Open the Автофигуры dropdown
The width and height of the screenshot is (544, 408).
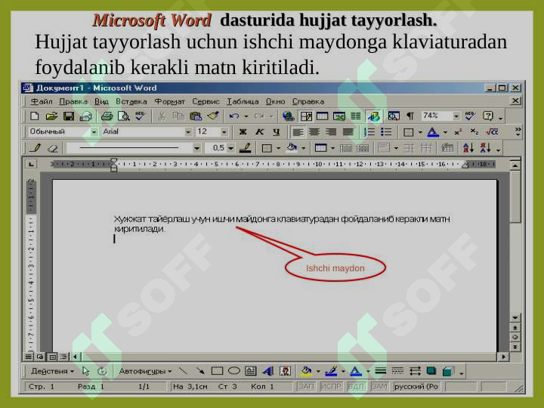pyautogui.click(x=145, y=371)
